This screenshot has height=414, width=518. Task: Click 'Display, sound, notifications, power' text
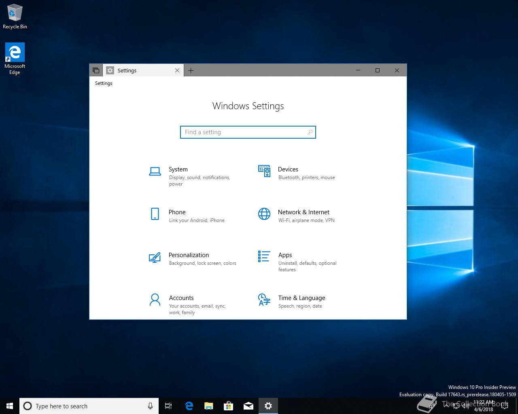point(200,181)
